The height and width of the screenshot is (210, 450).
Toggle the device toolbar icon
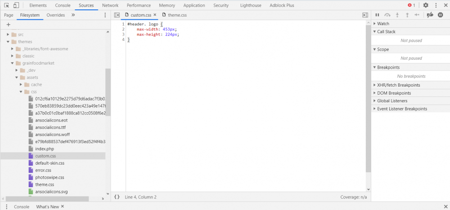coord(16,5)
